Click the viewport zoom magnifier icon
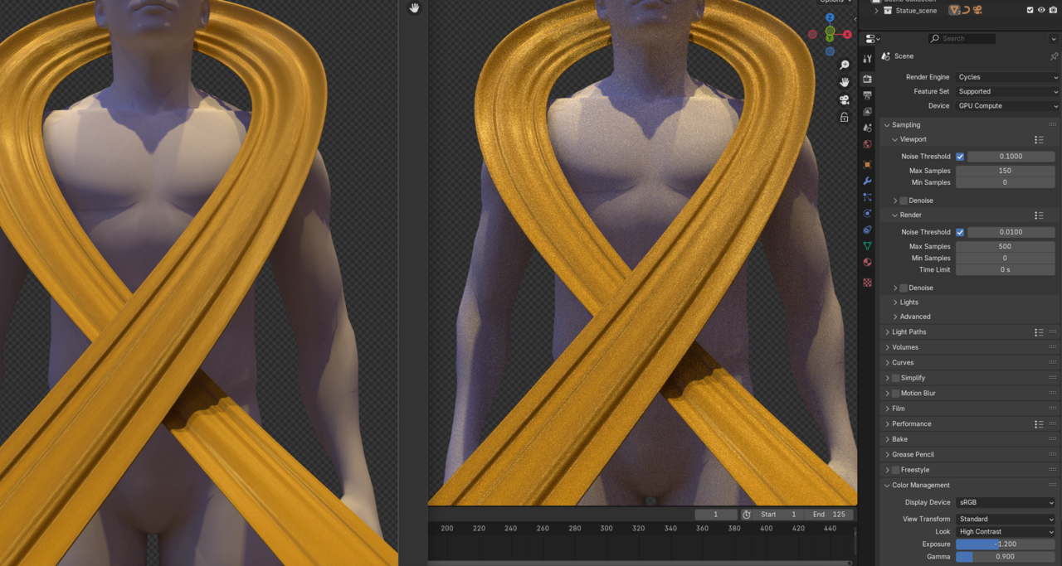This screenshot has width=1062, height=566. click(x=844, y=65)
